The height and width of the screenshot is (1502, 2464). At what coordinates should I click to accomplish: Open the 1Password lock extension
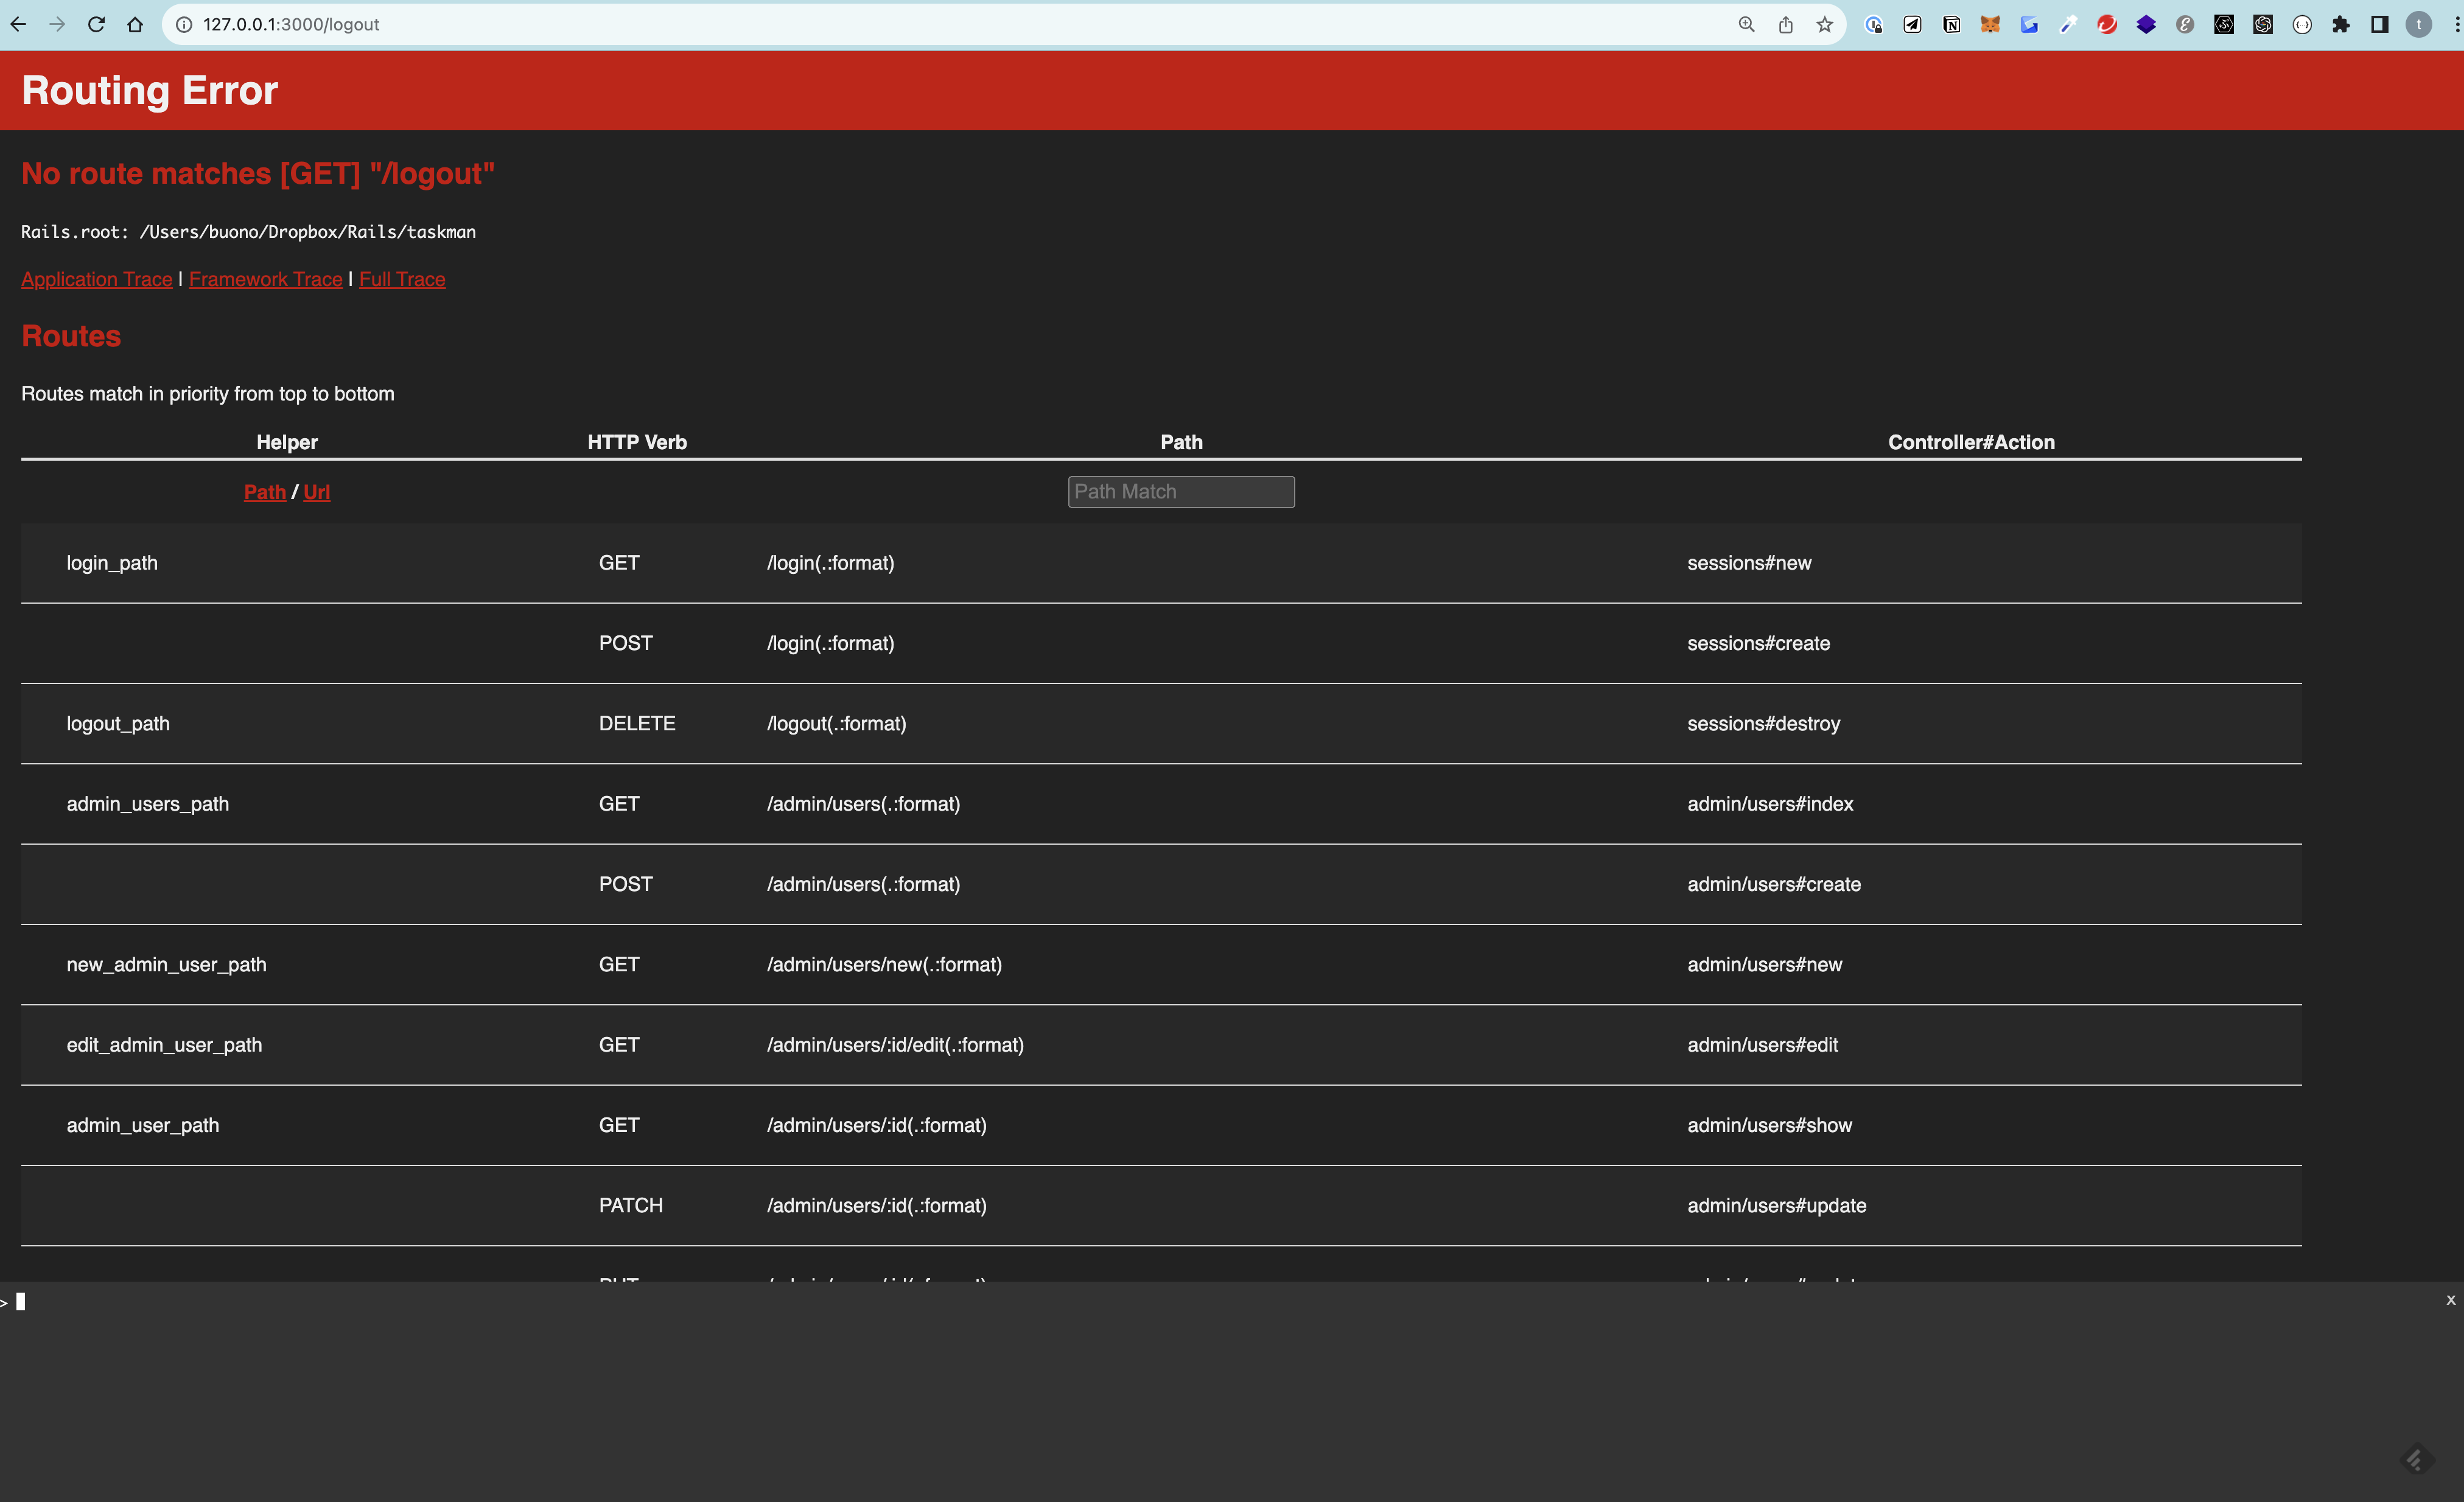point(1873,24)
